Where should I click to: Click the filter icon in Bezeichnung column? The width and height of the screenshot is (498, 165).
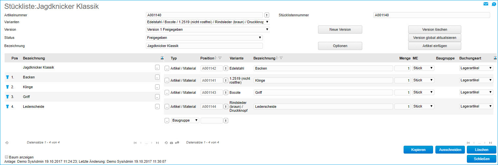click(281, 58)
